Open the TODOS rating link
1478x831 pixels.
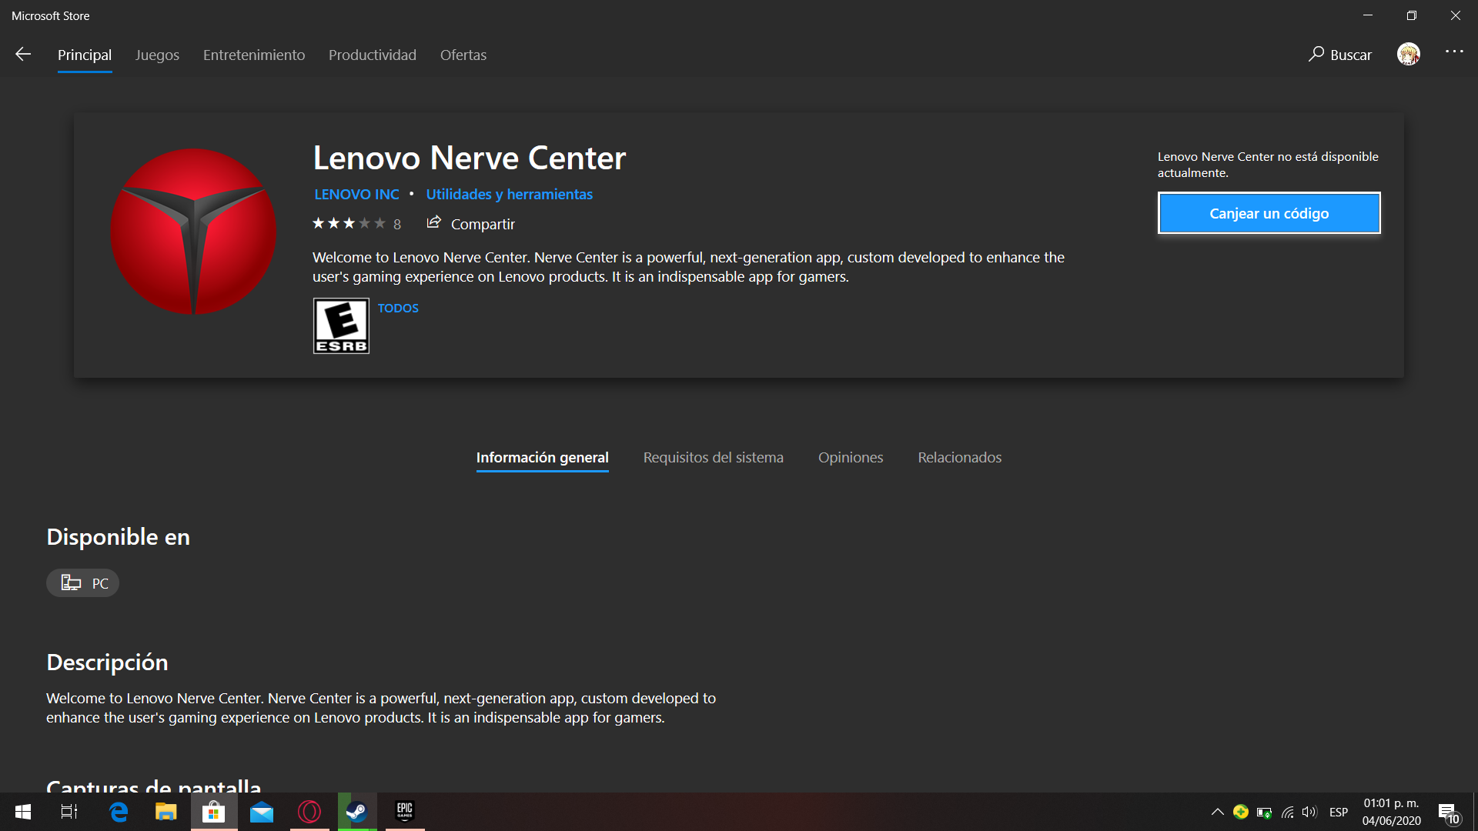click(x=398, y=308)
